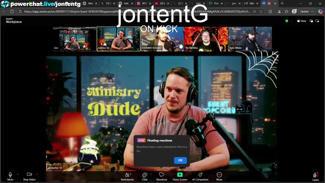Open the Participants panel
325x183 pixels.
coord(127,176)
